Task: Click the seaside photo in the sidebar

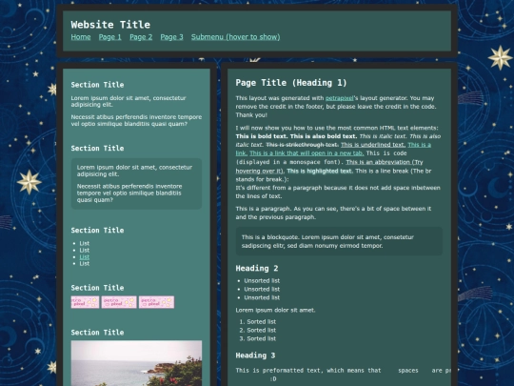Action: click(136, 363)
